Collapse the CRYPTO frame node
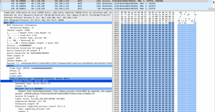 coord(5,66)
